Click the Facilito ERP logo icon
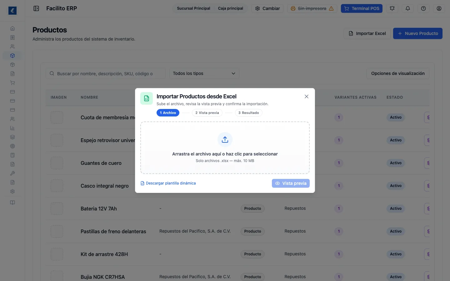Viewport: 450px width, 281px height. pos(12,11)
